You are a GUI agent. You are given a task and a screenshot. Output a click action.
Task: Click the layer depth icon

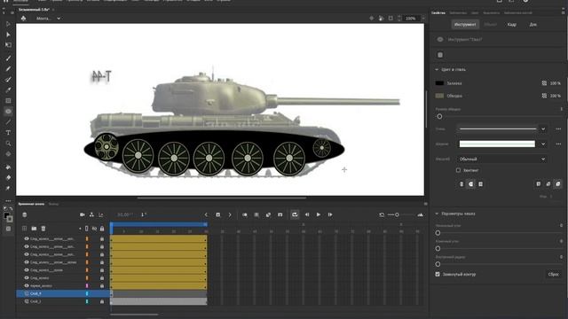click(101, 214)
